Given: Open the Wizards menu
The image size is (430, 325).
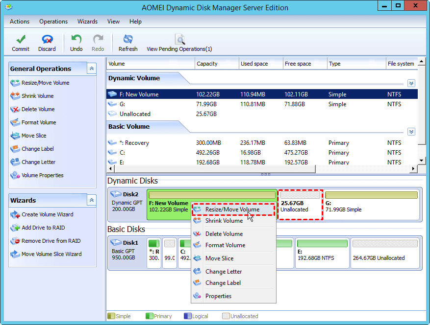Looking at the screenshot, I should coord(87,22).
